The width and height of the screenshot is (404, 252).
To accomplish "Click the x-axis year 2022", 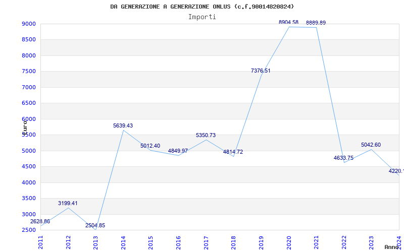I will (x=344, y=242).
